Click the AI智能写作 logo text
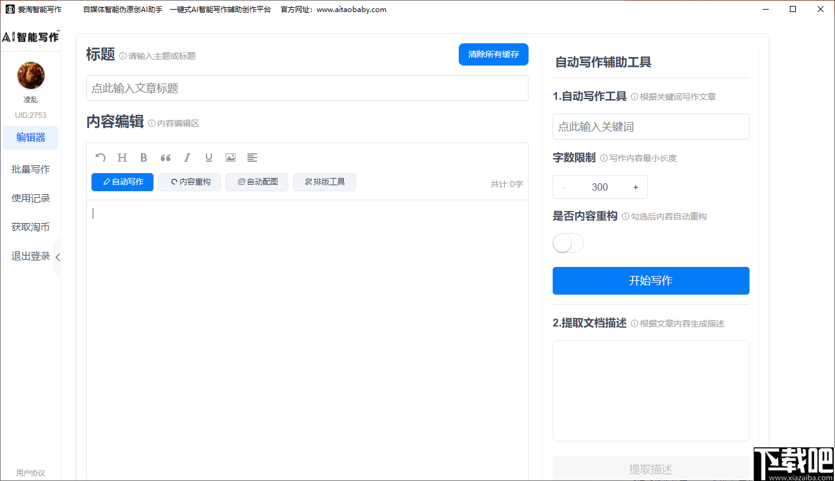This screenshot has width=835, height=481. pyautogui.click(x=31, y=37)
